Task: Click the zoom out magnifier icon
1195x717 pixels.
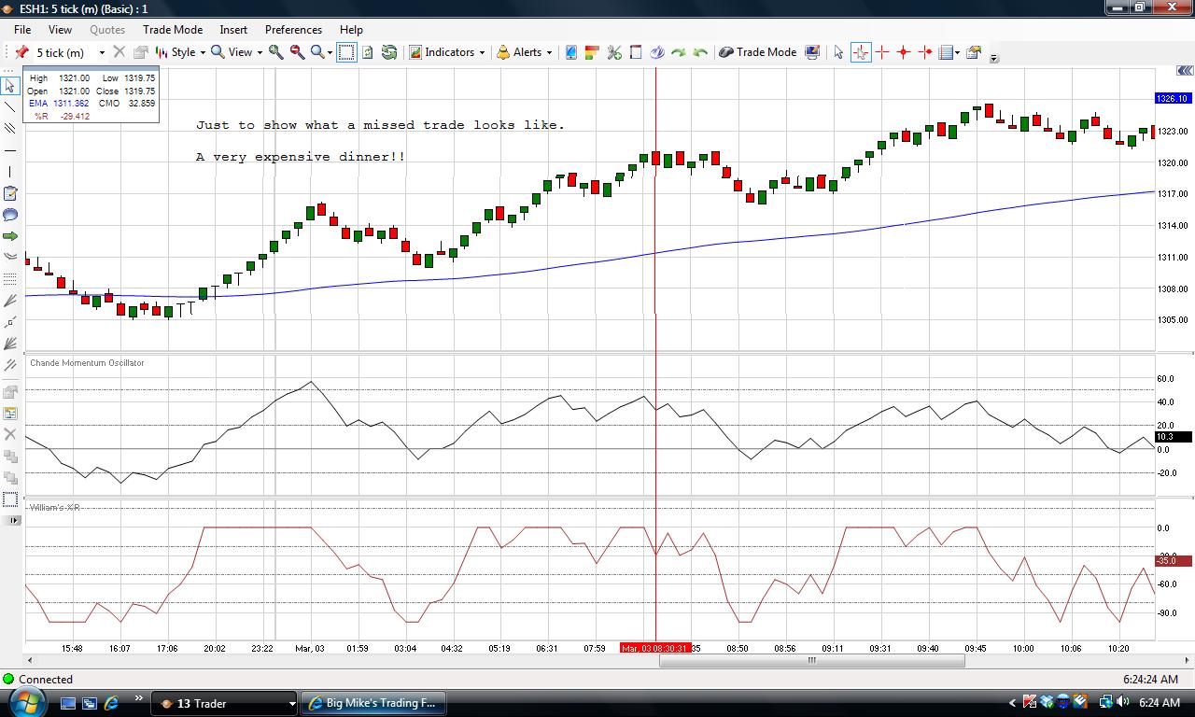Action: coord(297,52)
